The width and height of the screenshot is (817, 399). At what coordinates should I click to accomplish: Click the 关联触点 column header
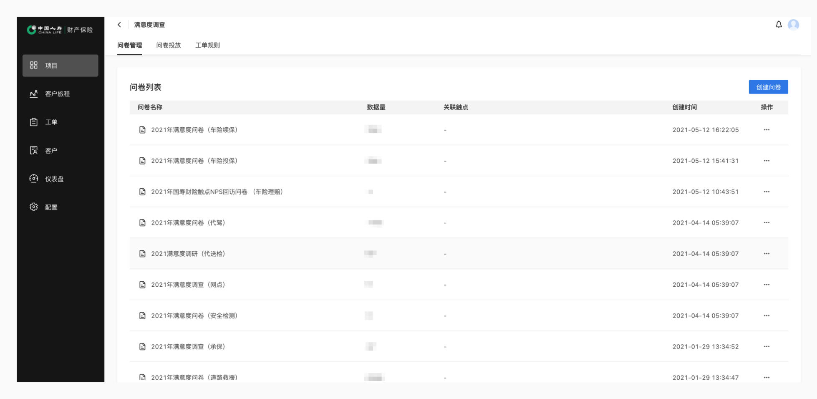[x=456, y=107]
